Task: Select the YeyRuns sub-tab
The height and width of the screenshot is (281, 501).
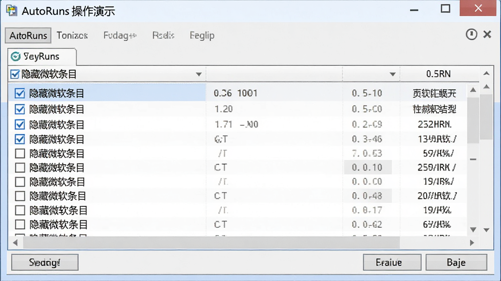Action: click(x=42, y=57)
